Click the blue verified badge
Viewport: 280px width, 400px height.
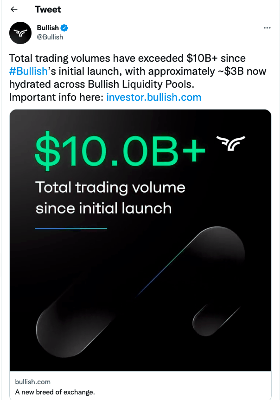click(65, 28)
